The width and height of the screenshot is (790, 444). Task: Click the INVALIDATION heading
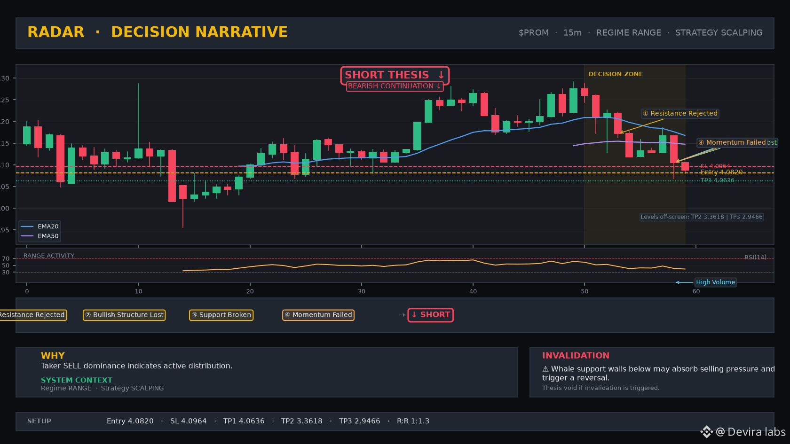coord(576,356)
